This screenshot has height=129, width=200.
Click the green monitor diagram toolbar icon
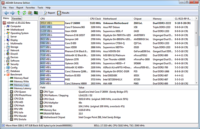(36, 13)
